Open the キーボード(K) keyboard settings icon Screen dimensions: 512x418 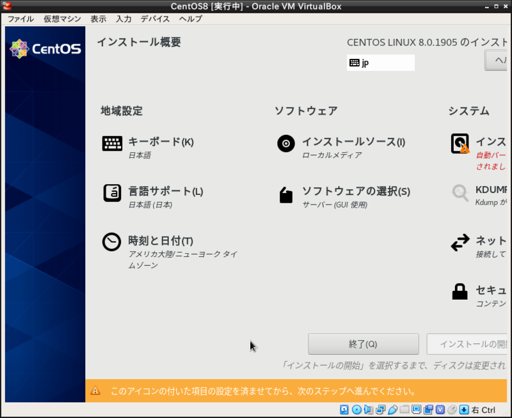coord(112,143)
